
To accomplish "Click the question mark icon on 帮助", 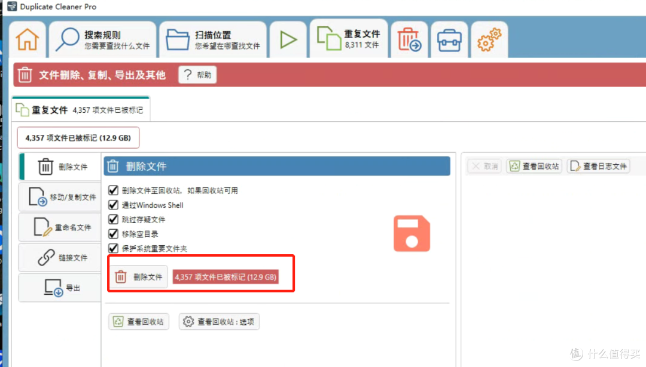I will click(x=188, y=75).
